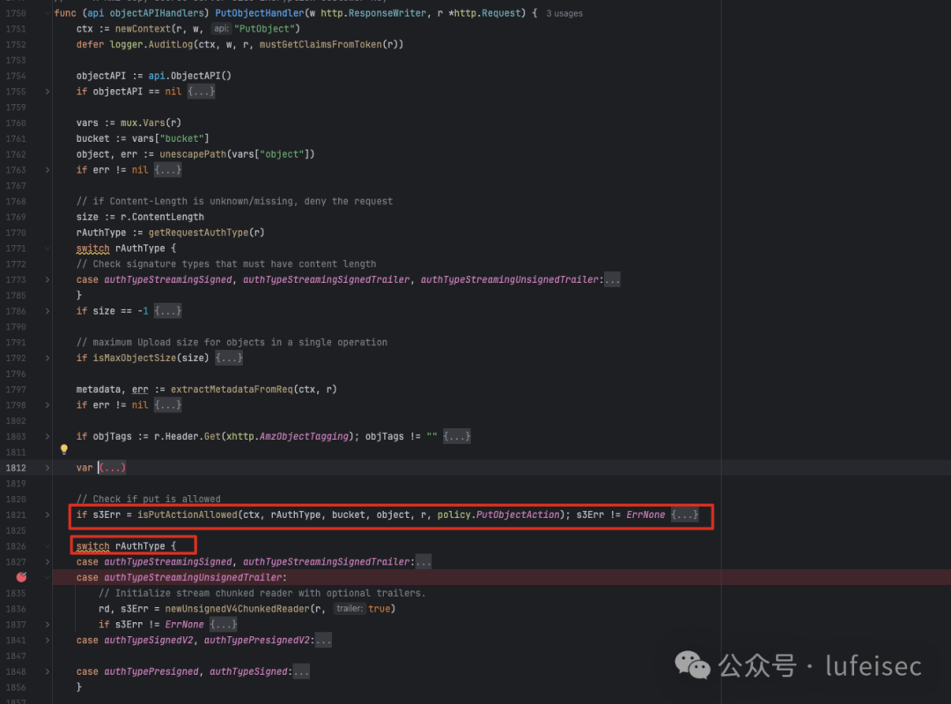Expand the fold chevron at line 1755
The height and width of the screenshot is (704, 951).
point(48,92)
